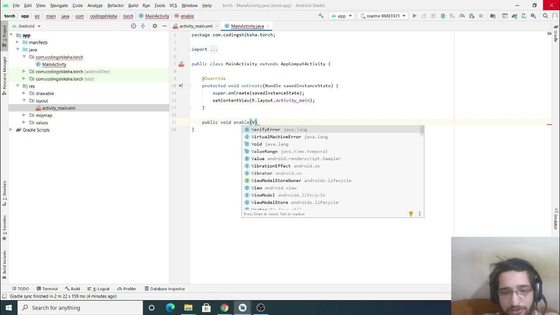Click the locate opened file target icon
Viewport: 560px width, 315px height.
coord(133,26)
